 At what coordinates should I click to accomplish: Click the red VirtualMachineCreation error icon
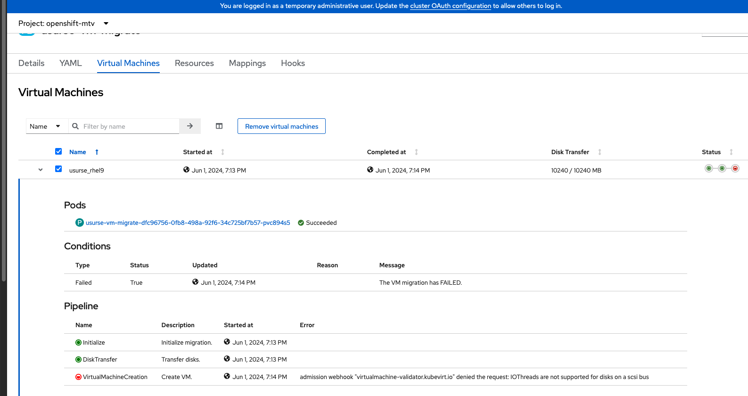[79, 377]
